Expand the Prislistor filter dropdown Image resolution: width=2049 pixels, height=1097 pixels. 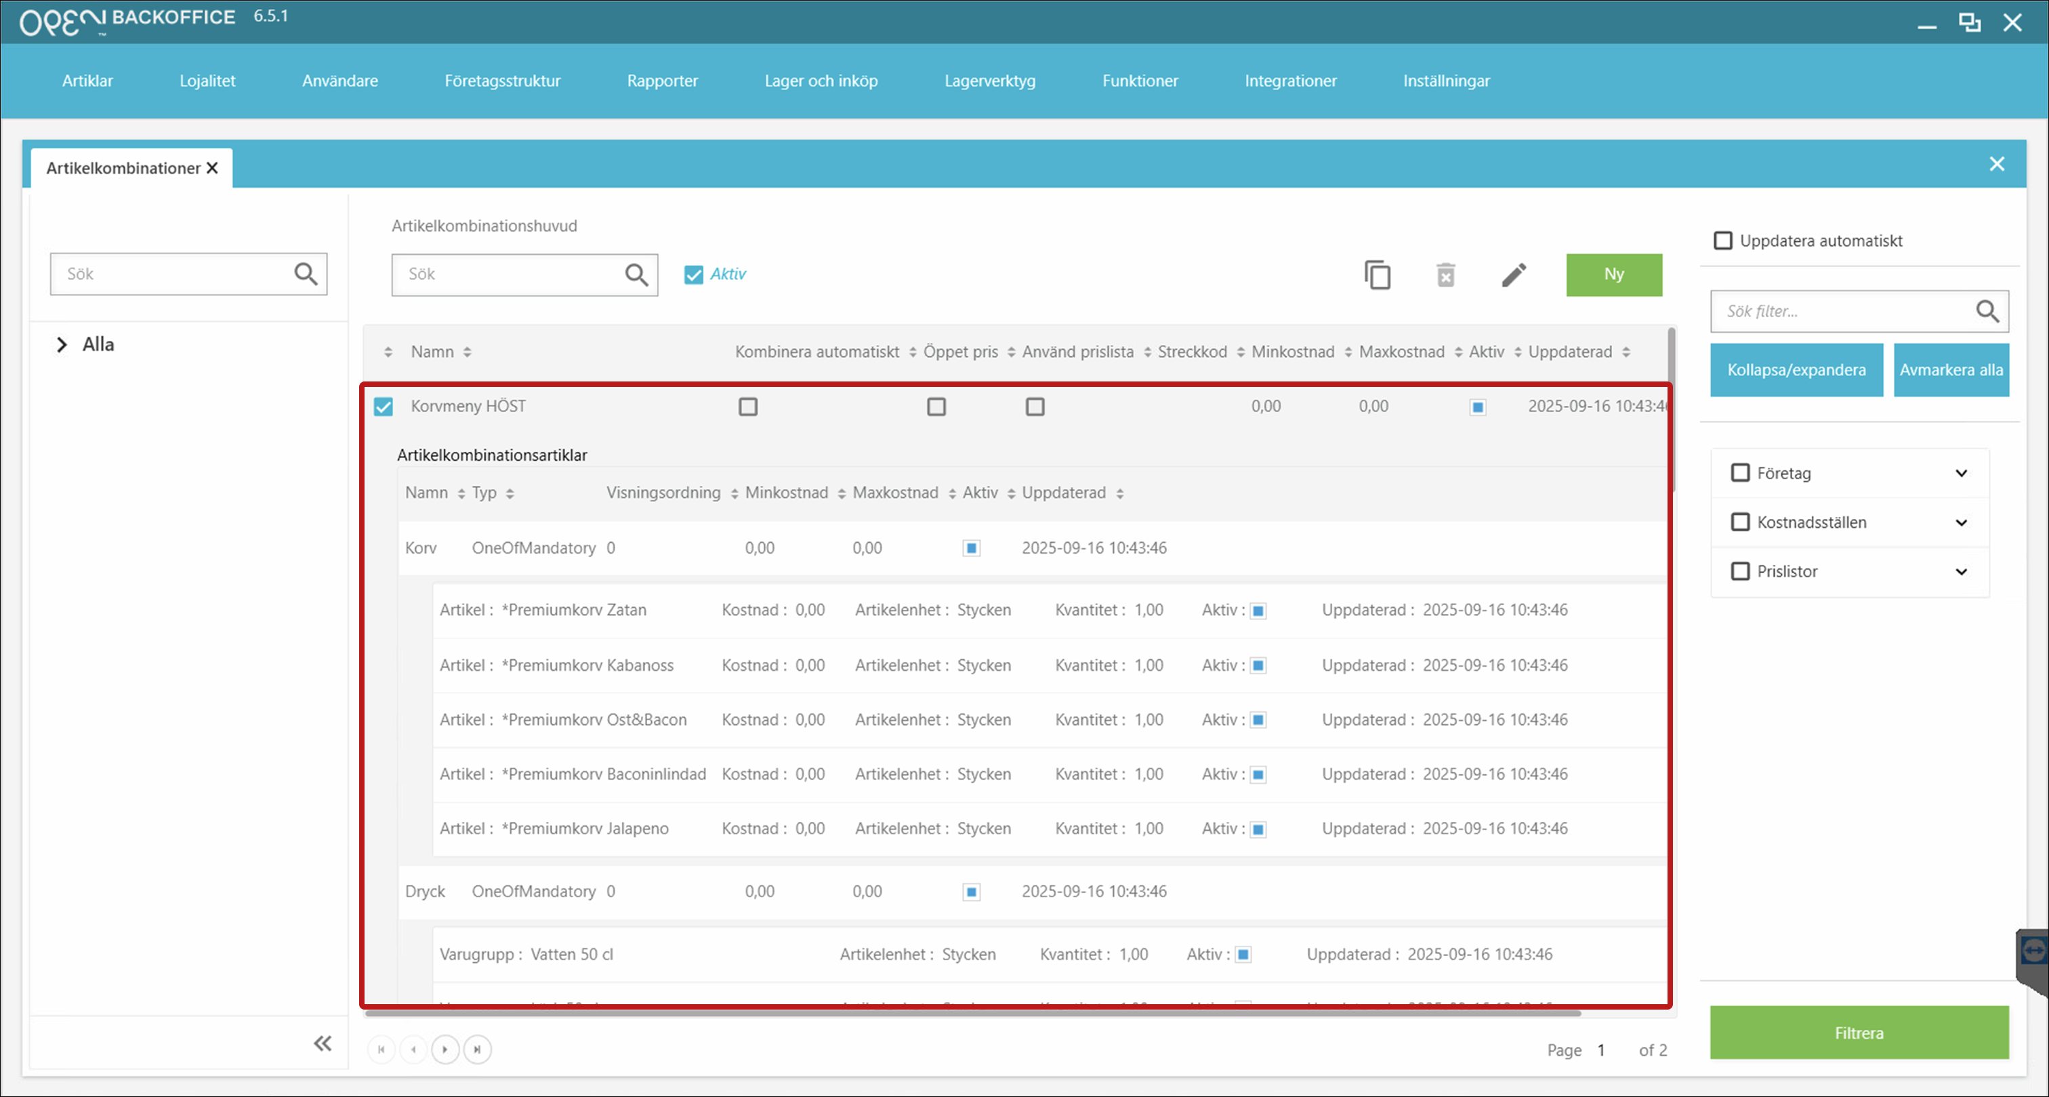pos(1961,572)
